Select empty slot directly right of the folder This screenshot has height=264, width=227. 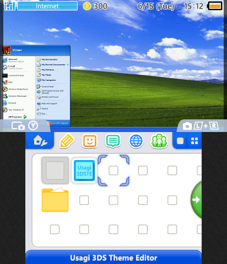pos(84,200)
